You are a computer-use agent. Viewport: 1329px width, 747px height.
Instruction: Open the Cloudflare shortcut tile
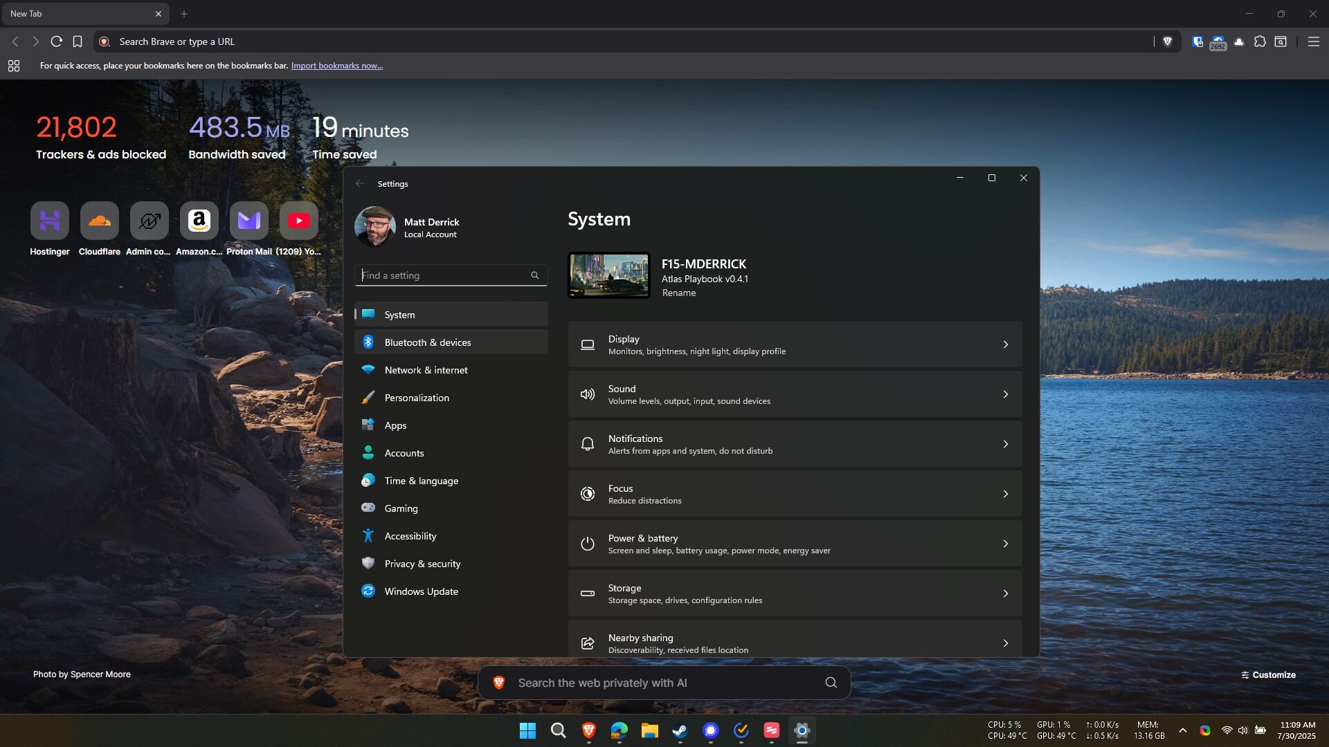100,221
